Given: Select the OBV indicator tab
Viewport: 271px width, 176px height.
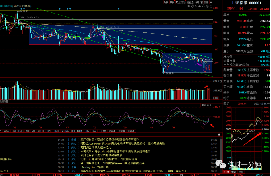Looking at the screenshot, I should pyautogui.click(x=87, y=131).
